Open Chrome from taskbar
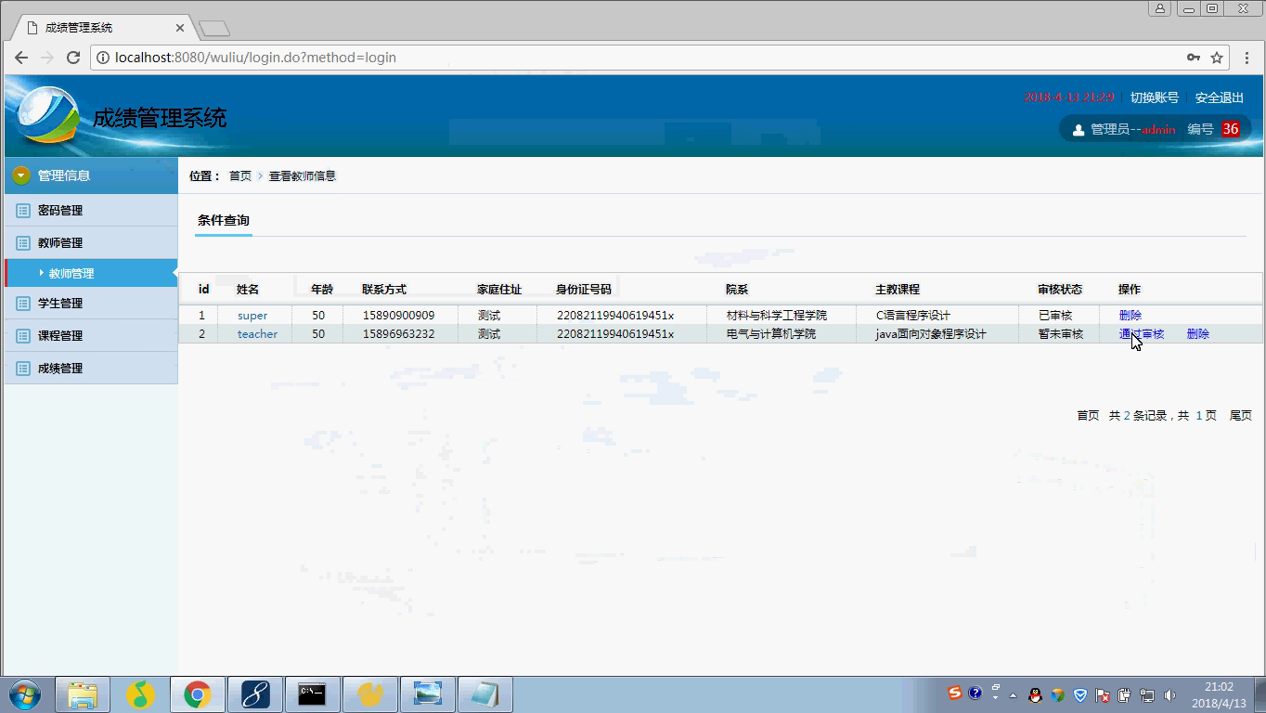The image size is (1266, 713). pos(197,694)
